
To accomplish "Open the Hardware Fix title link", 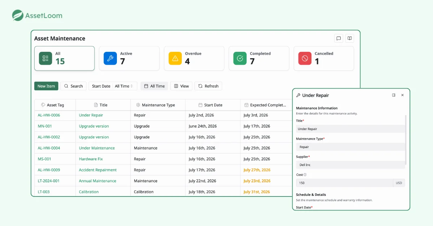I will pos(91,159).
